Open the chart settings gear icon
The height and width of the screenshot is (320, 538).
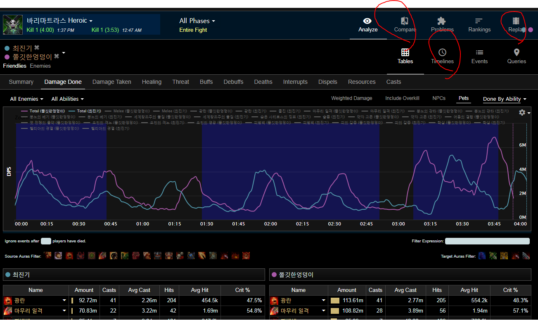click(522, 113)
